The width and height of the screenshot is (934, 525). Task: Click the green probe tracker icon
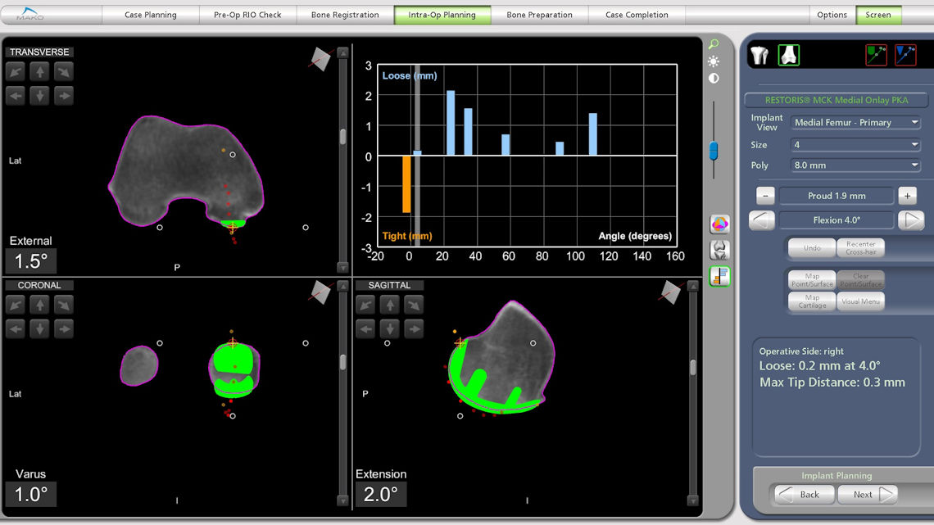coord(876,55)
